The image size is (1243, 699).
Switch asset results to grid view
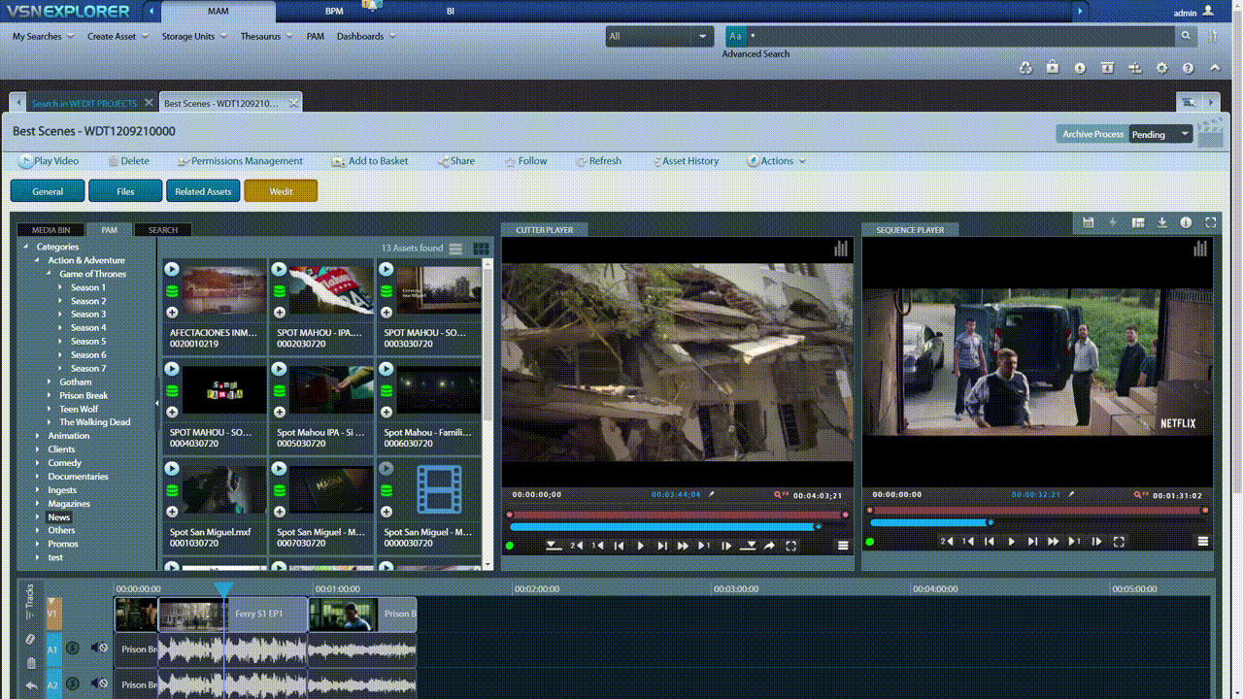click(x=481, y=249)
